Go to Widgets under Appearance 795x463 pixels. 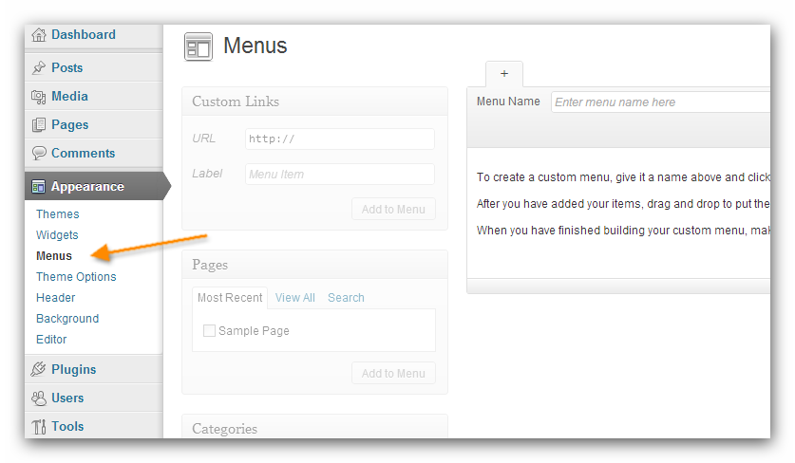coord(57,235)
